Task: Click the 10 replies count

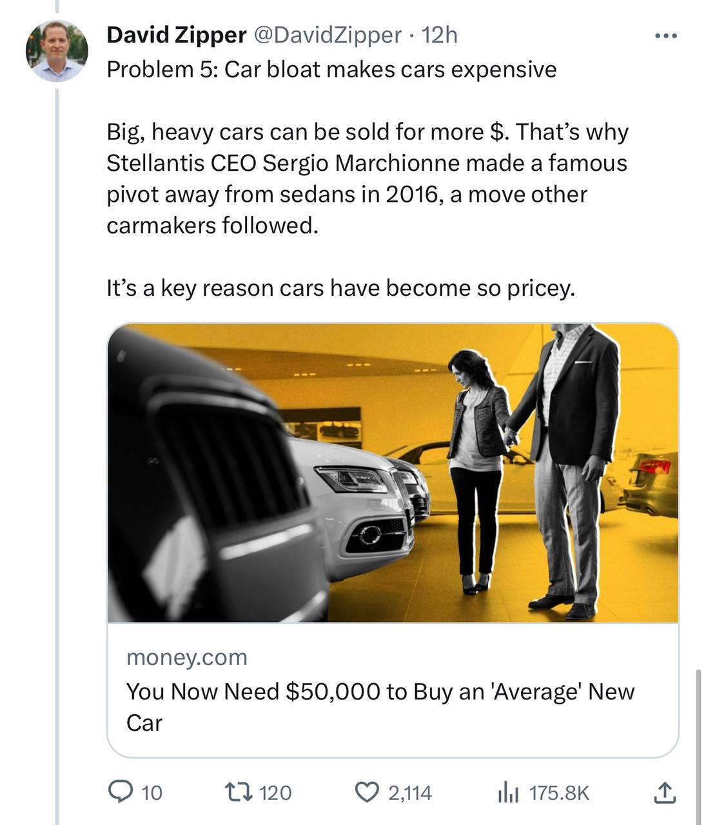Action: 152,793
